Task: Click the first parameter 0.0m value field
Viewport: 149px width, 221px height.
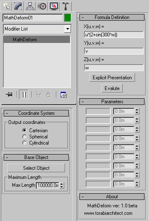Action: tap(124, 112)
